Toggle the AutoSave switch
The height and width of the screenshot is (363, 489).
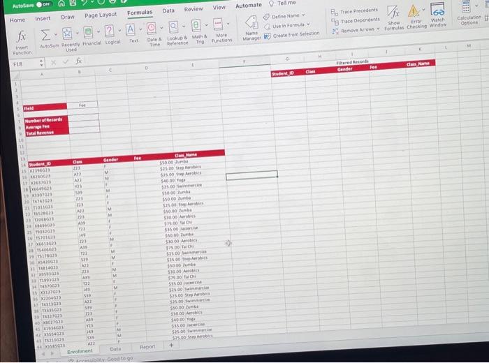[43, 4]
